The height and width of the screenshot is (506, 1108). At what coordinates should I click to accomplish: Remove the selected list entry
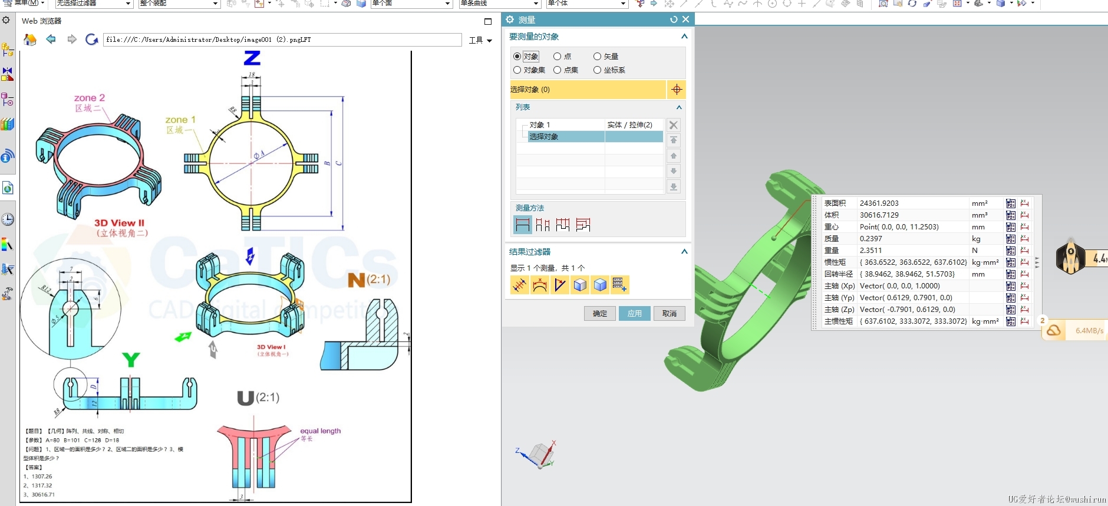(x=674, y=125)
